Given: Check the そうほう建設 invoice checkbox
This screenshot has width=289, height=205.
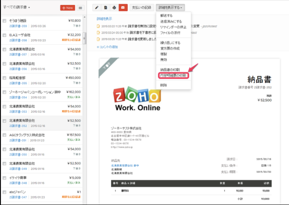Looking at the screenshot, I should (5, 20).
